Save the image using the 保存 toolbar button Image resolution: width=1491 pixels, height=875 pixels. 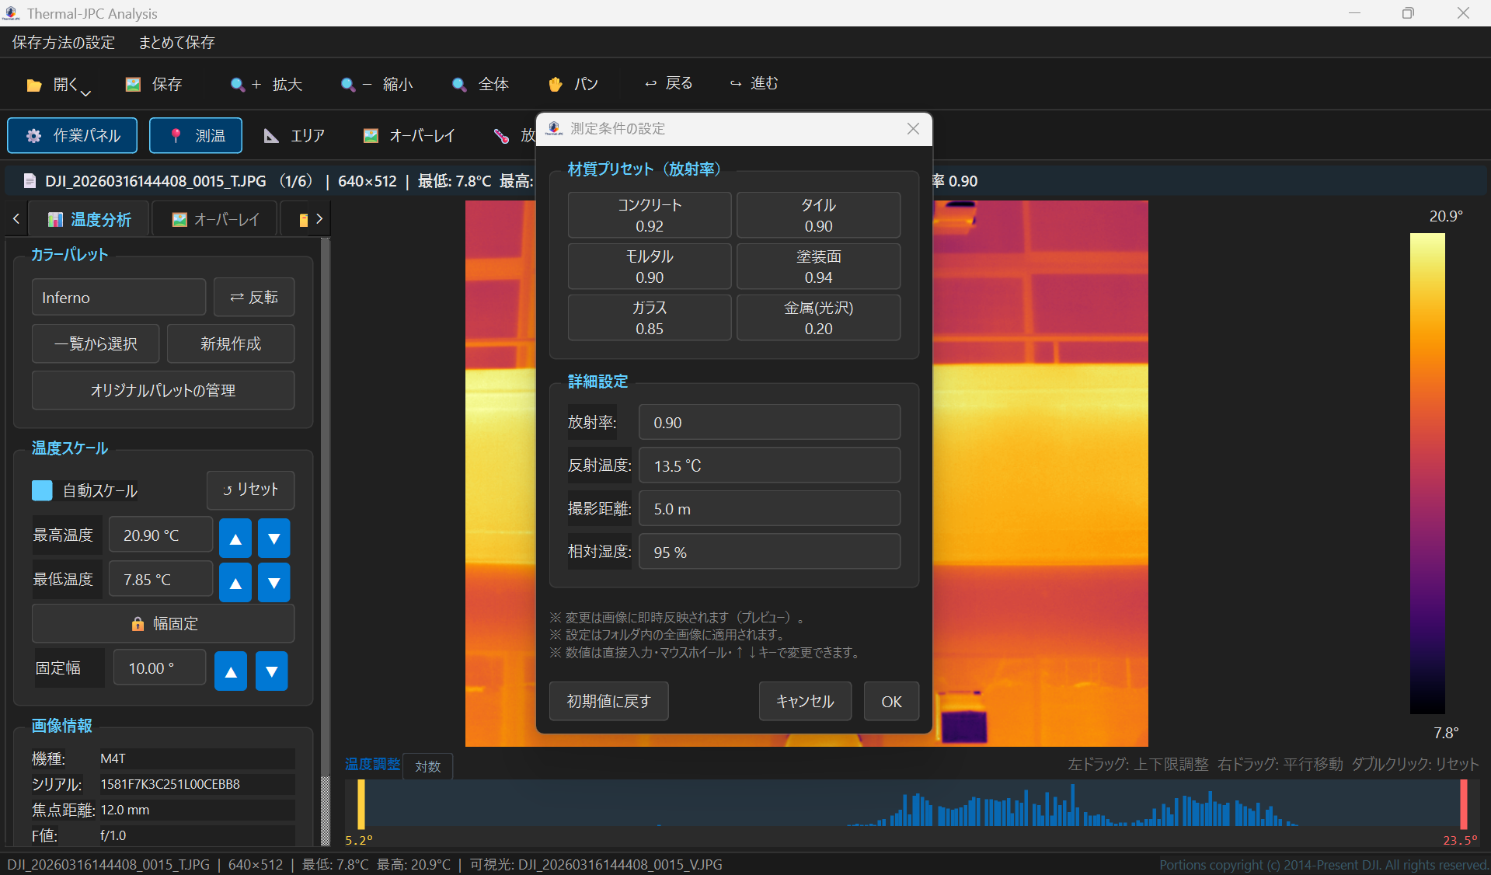(154, 84)
